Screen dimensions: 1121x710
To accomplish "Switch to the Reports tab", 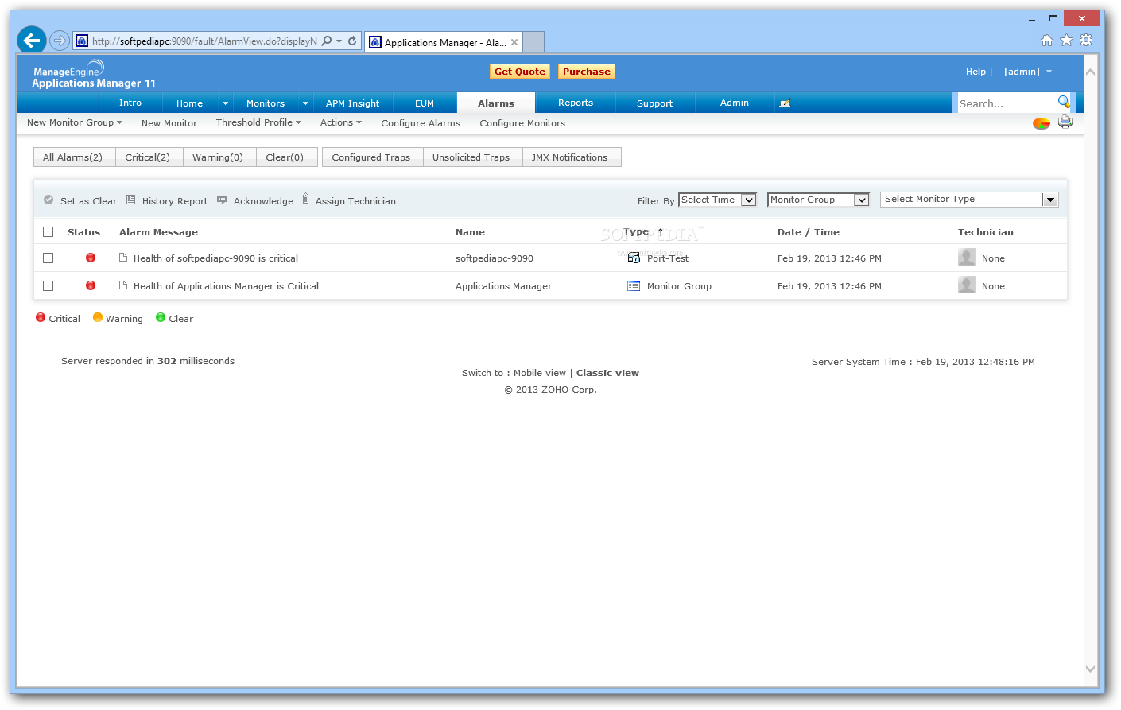I will pyautogui.click(x=576, y=103).
